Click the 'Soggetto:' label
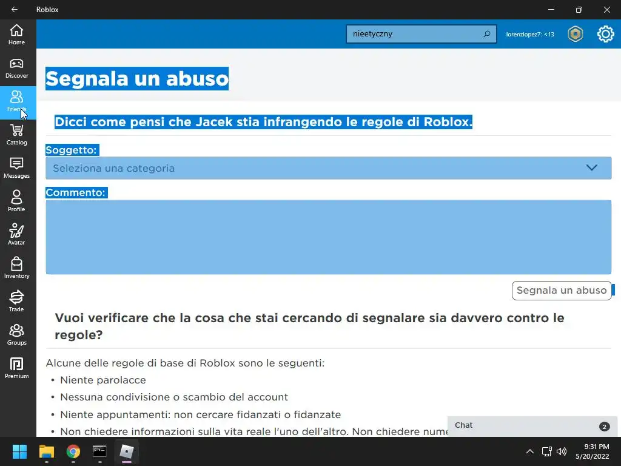Screen dimensions: 621x466 coord(72,150)
